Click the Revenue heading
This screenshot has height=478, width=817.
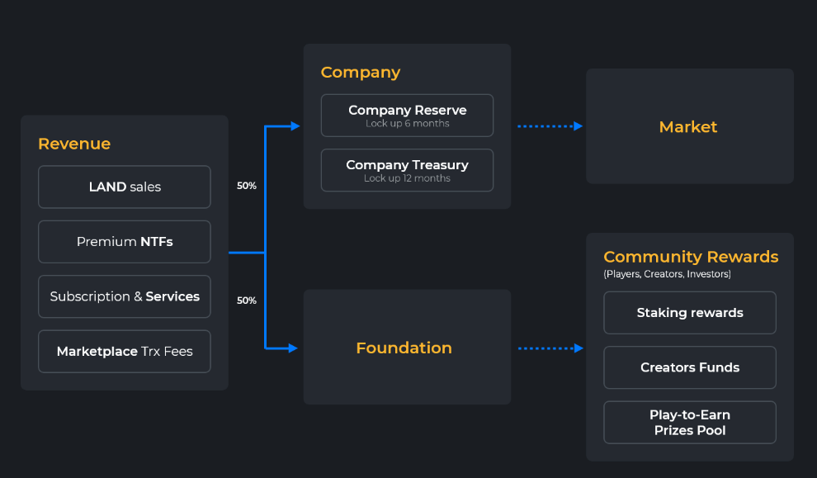74,144
